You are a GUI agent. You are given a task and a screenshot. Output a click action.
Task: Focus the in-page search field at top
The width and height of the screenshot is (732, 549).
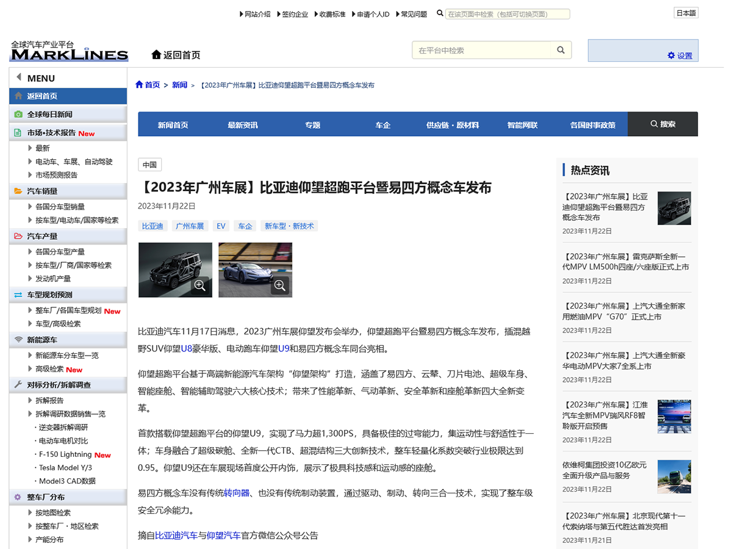click(508, 14)
